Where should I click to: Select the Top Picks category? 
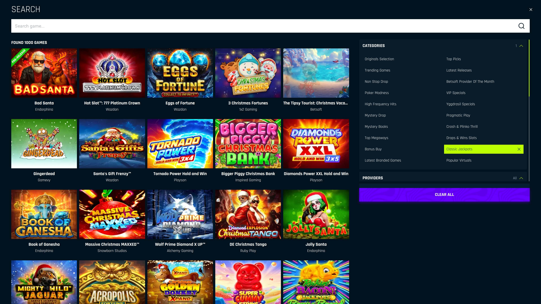(x=453, y=59)
